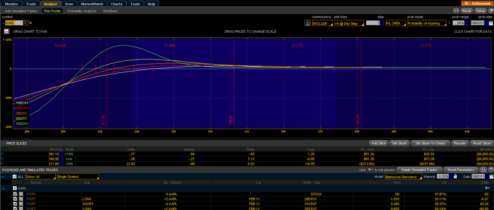This screenshot has width=494, height=210.
Task: Open the plot lines +4 @ Day Step dropdown
Action: pyautogui.click(x=349, y=23)
